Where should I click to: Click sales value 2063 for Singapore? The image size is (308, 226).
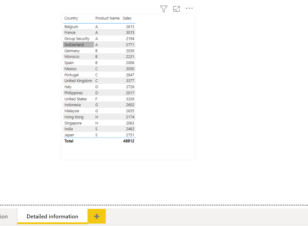click(x=130, y=123)
